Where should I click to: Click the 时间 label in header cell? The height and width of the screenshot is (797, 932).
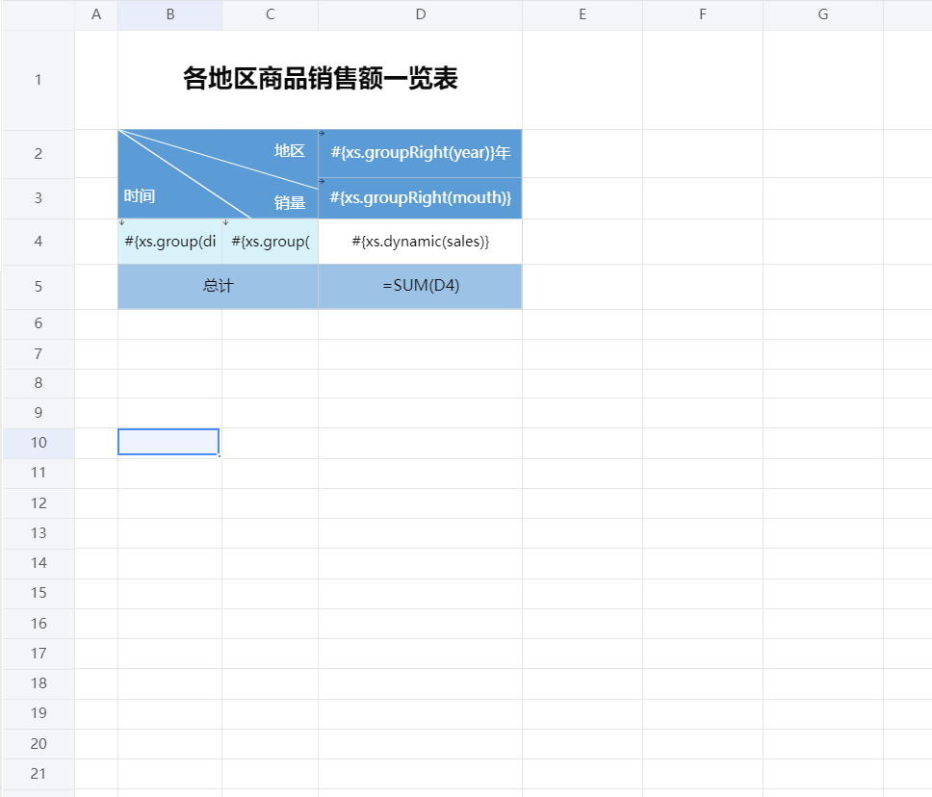[x=140, y=196]
